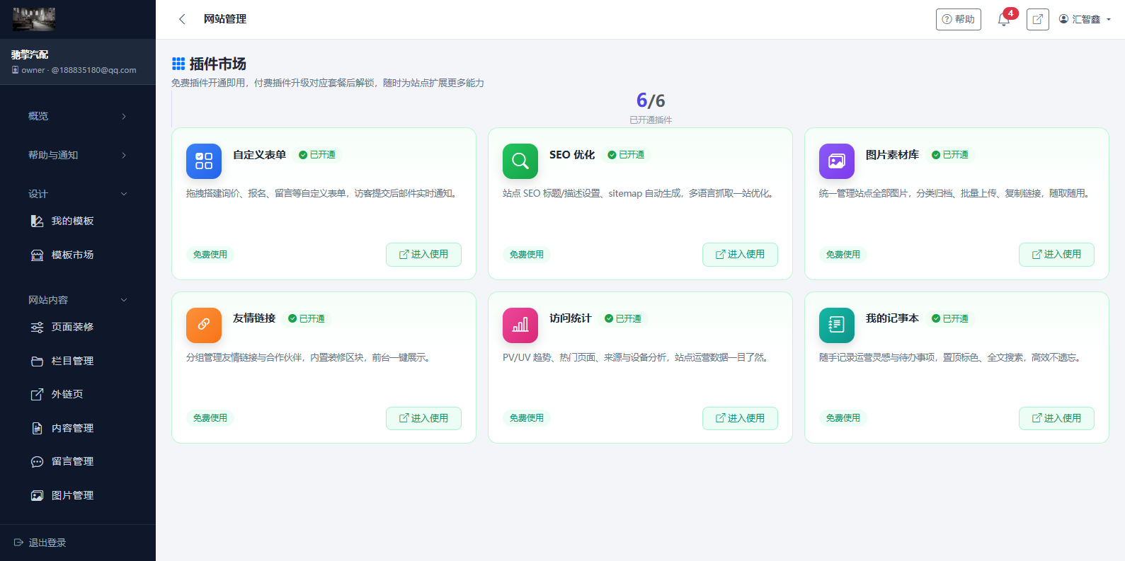Click the 自定义表单 blue plugin icon
The image size is (1125, 561).
tap(204, 161)
